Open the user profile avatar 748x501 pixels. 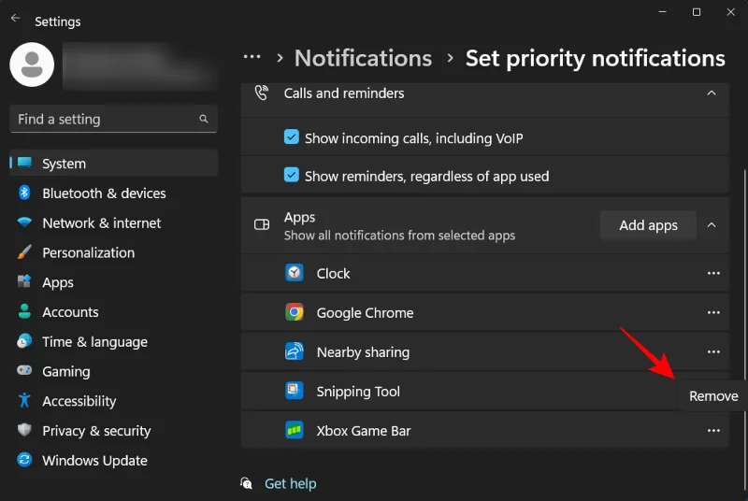[32, 64]
